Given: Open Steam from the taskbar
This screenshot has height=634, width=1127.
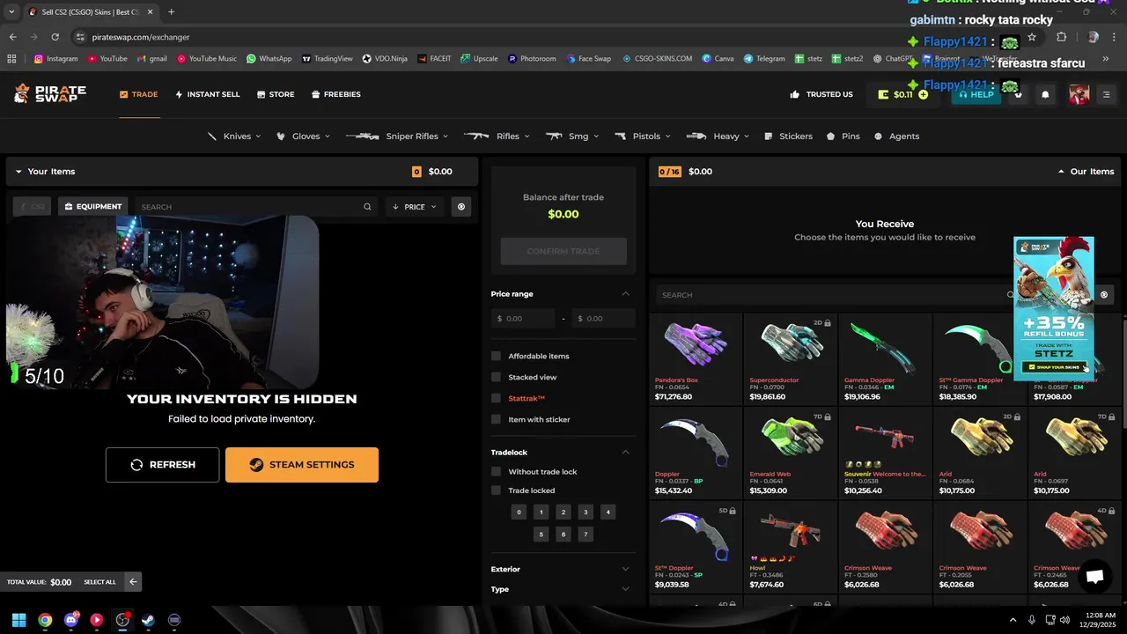Looking at the screenshot, I should [148, 620].
